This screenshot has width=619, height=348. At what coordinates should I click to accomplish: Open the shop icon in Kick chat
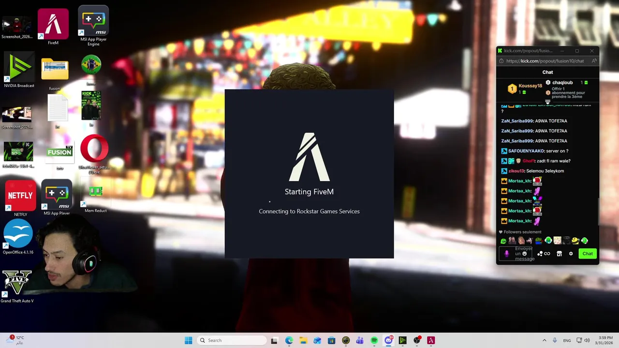click(560, 254)
